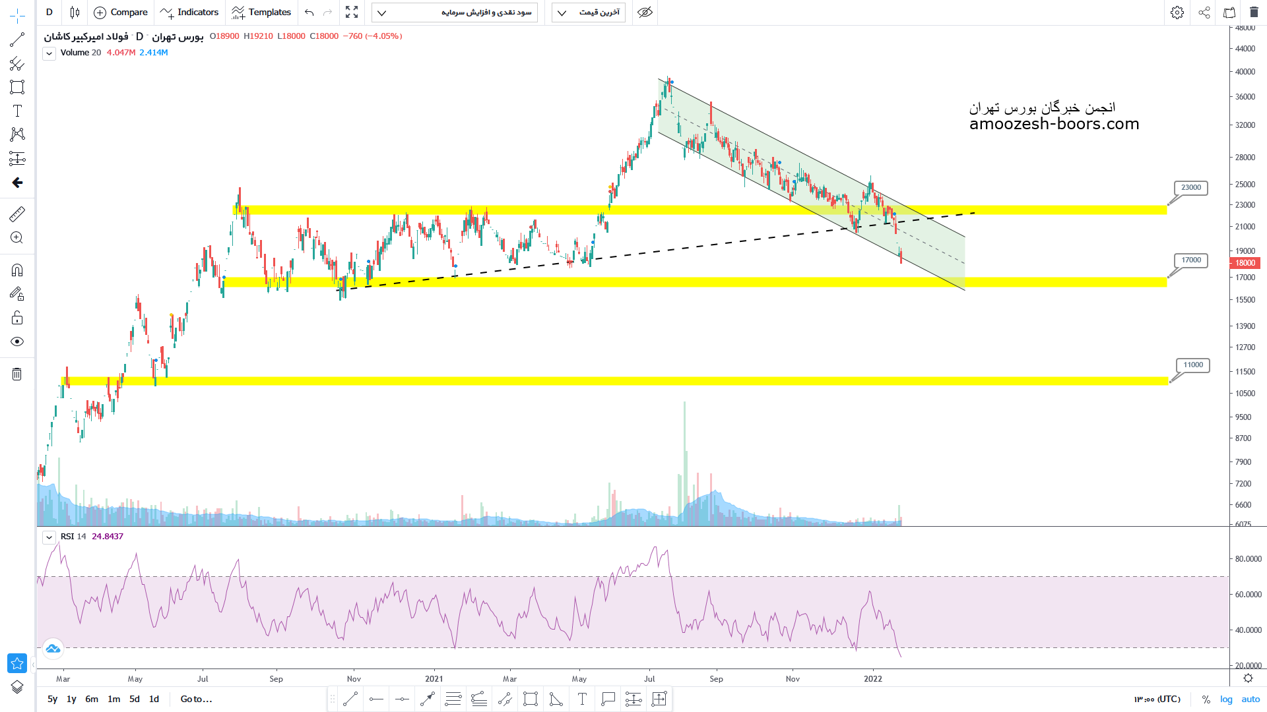
Task: Open the آخرین قیمت dropdown
Action: [x=589, y=13]
